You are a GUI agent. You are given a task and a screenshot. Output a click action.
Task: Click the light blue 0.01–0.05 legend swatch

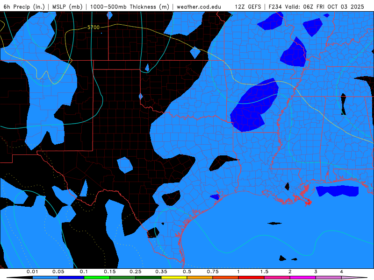[45, 278]
